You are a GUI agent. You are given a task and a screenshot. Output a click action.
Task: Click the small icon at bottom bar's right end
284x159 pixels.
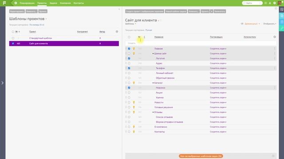(273, 156)
